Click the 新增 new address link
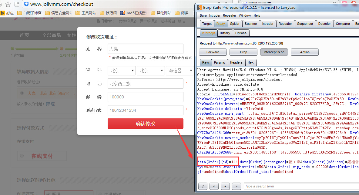Image resolution: width=359 pixels, height=195 pixels. click(x=51, y=104)
